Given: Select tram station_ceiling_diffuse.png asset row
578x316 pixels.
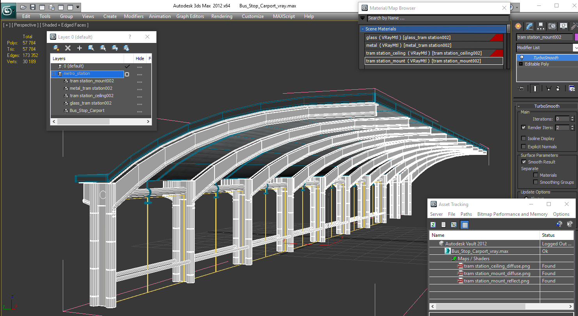Looking at the screenshot, I should click(501, 266).
